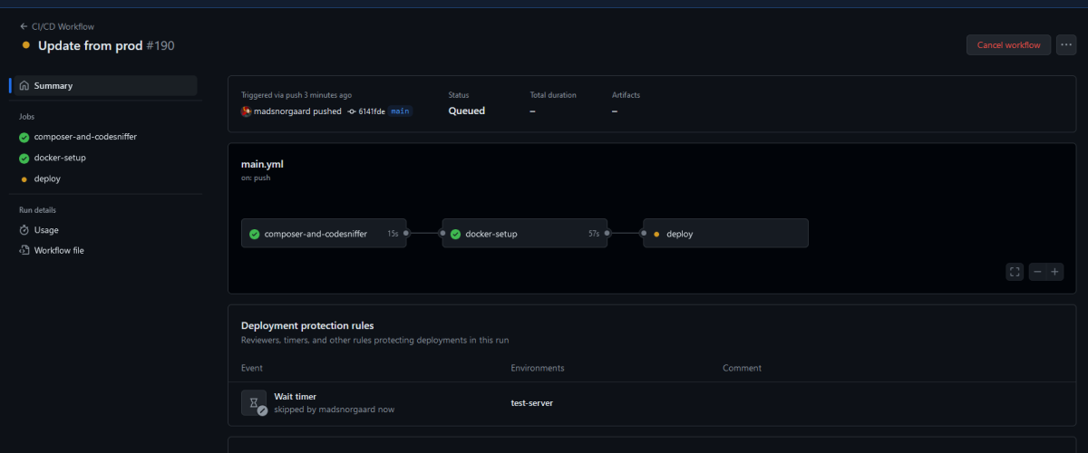Click 57s duration on docker-setup node
The width and height of the screenshot is (1088, 453).
point(594,234)
